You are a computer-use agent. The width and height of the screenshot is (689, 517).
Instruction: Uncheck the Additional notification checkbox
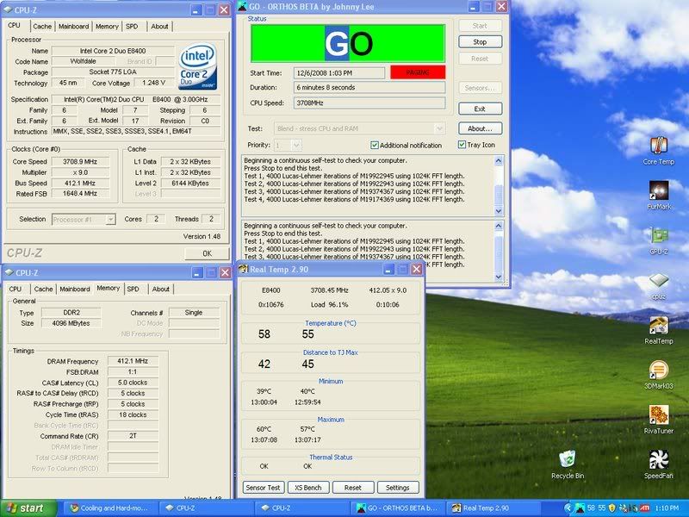point(375,145)
